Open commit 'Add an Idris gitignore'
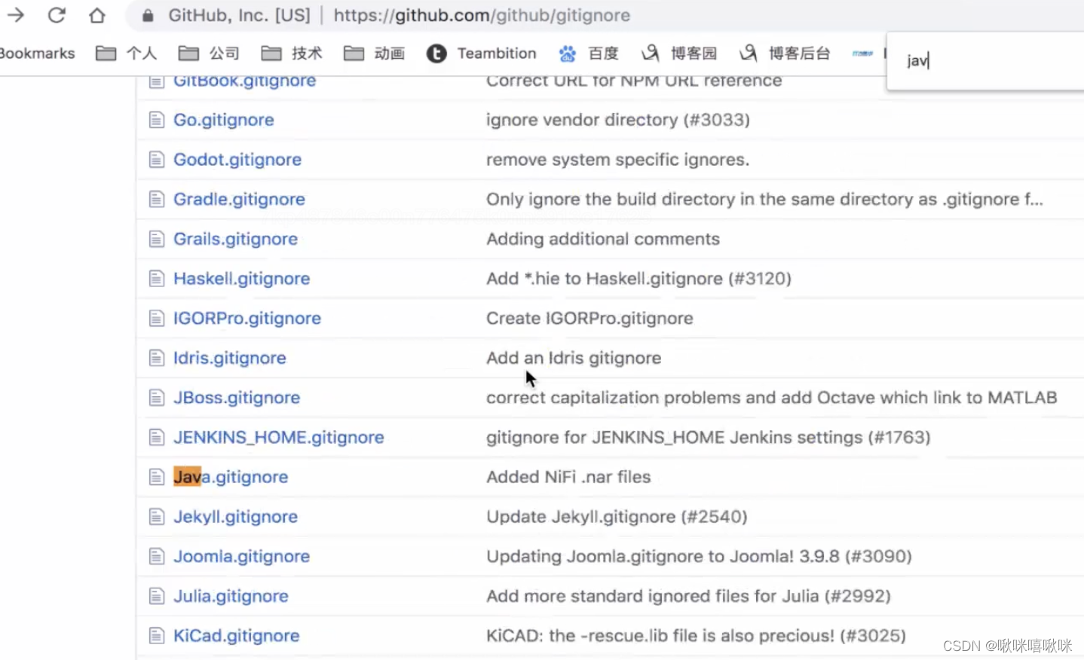Viewport: 1084px width, 660px height. pyautogui.click(x=574, y=358)
